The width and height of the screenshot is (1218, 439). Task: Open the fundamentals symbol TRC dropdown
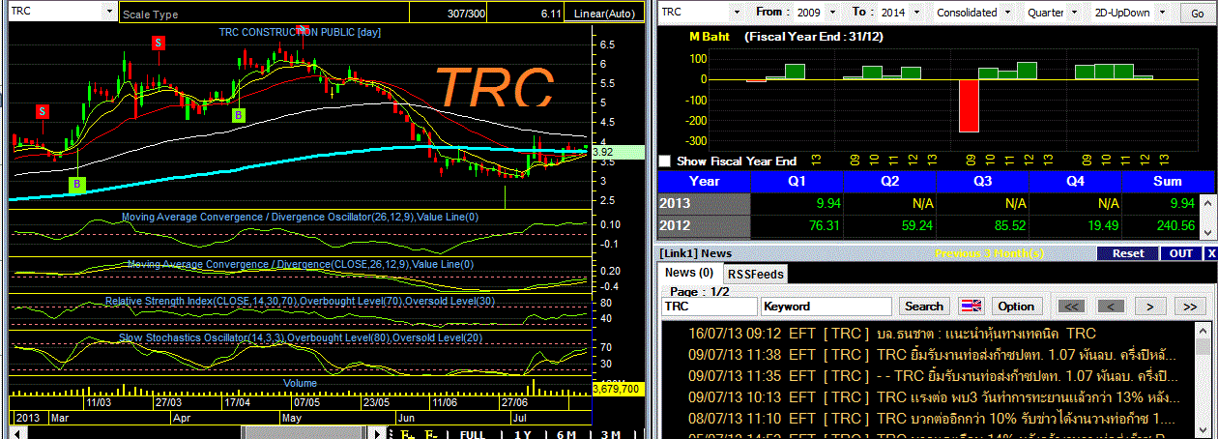pyautogui.click(x=738, y=12)
